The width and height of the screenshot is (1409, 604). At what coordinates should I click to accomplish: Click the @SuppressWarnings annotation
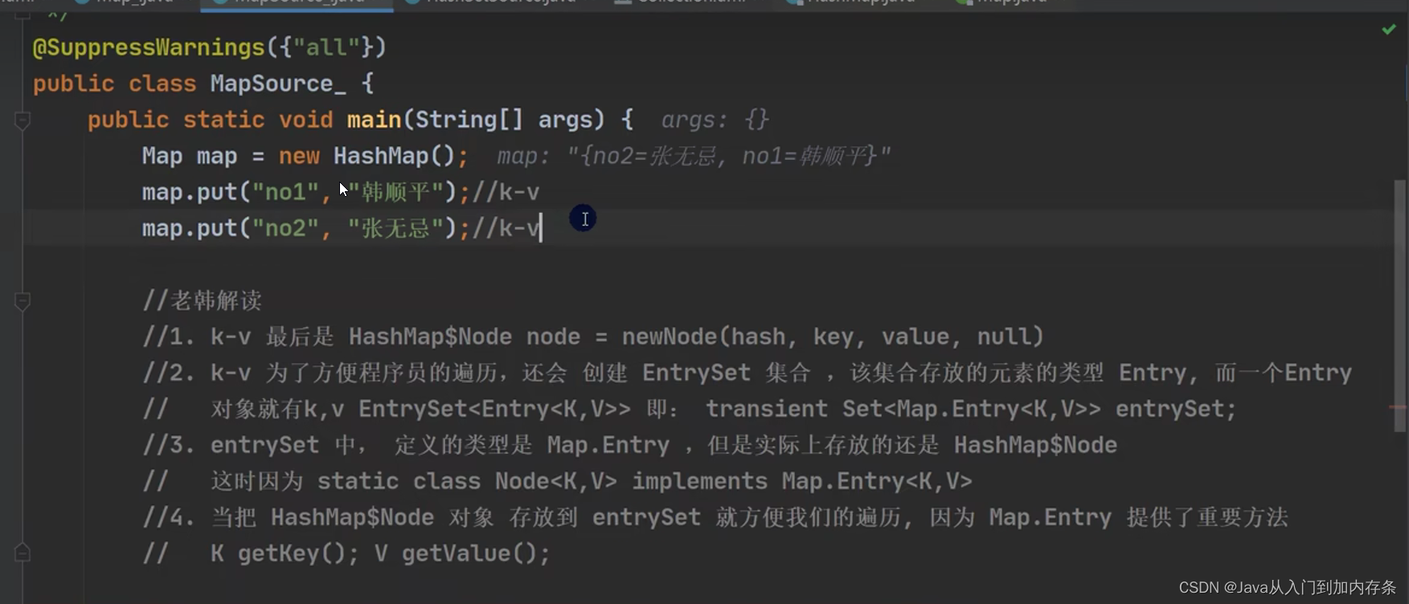pyautogui.click(x=149, y=47)
